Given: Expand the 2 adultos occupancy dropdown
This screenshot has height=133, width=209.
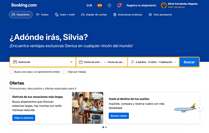Looking at the screenshot, I should tap(154, 62).
